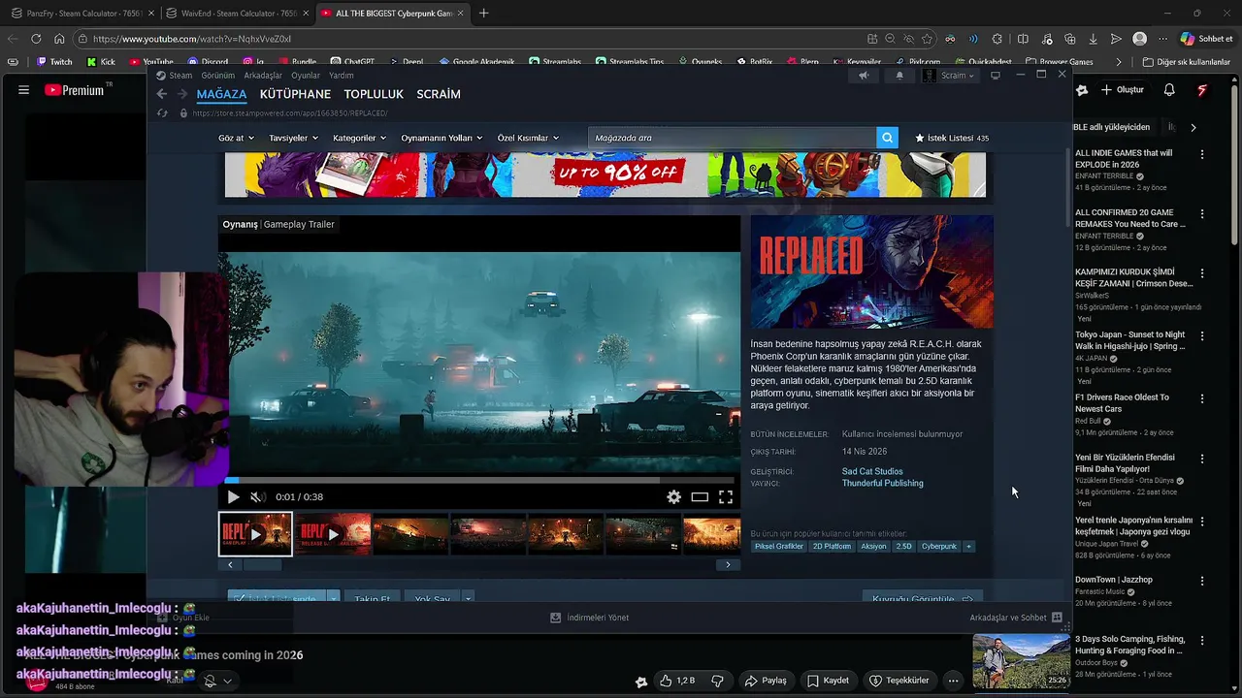Open the browser Downloads arrow icon
The height and width of the screenshot is (698, 1242).
1093,39
